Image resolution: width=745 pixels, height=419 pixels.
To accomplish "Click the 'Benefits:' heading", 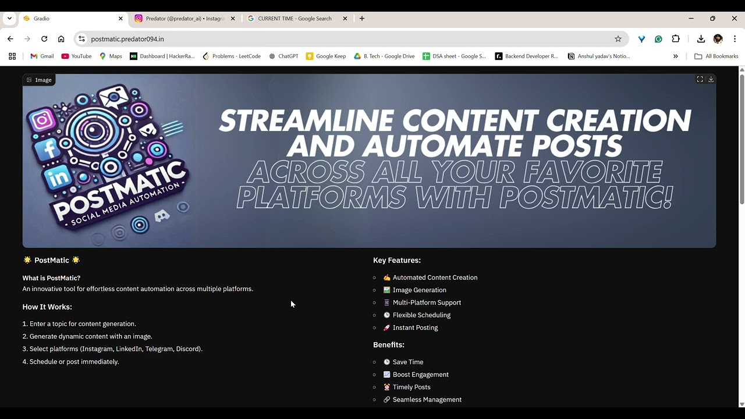I will tap(389, 345).
